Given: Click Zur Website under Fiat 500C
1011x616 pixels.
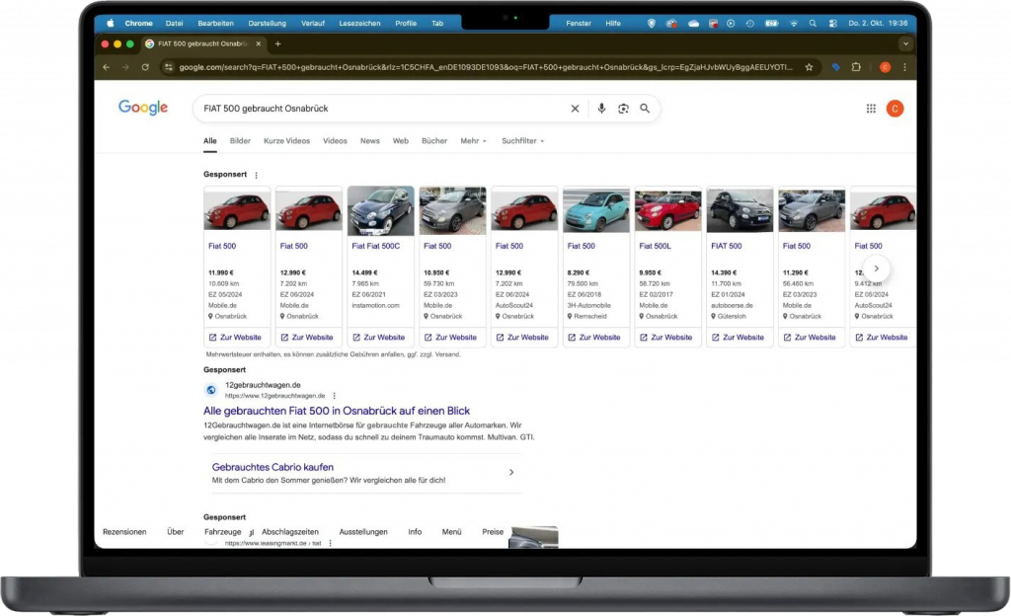Looking at the screenshot, I should coord(380,338).
